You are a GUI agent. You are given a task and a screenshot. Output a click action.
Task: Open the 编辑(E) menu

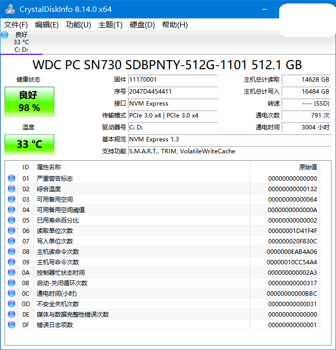47,25
